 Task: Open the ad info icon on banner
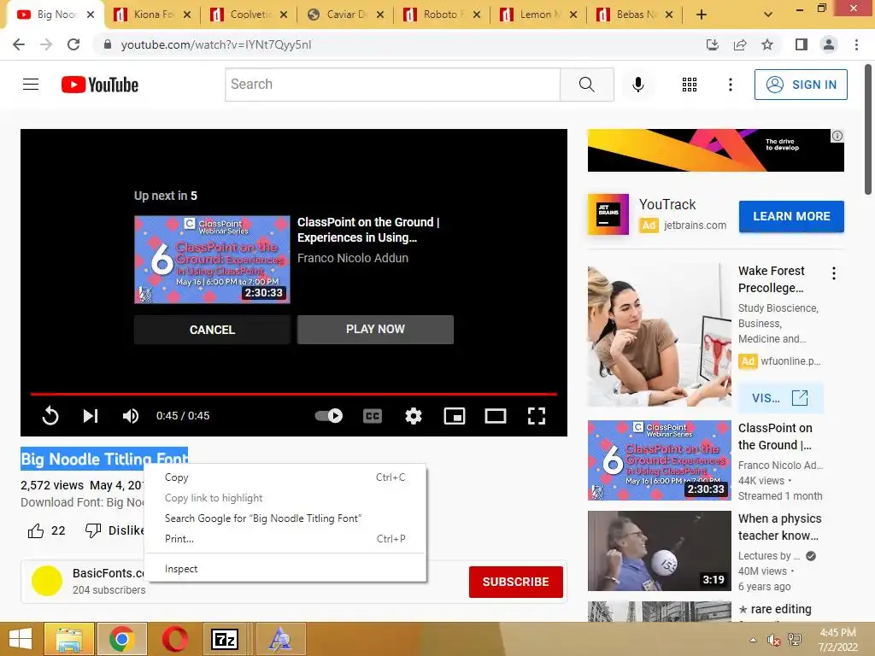[837, 136]
